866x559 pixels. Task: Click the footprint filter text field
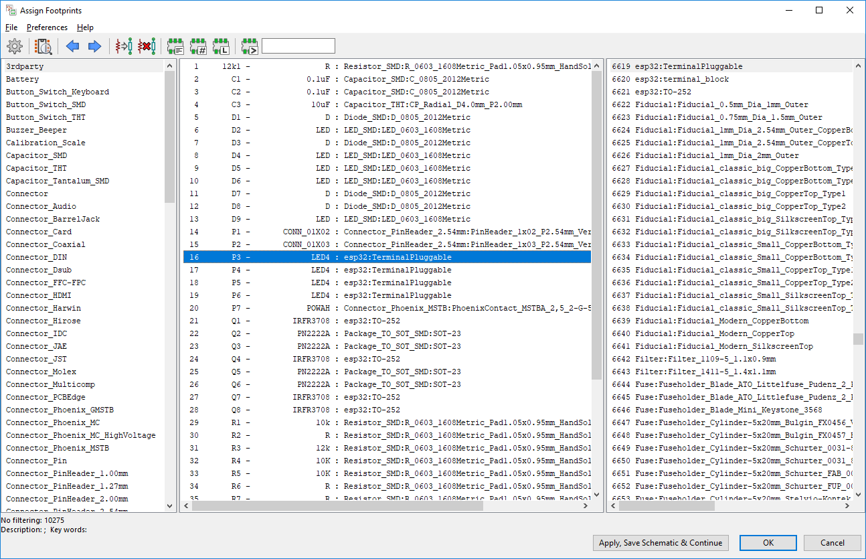(298, 46)
